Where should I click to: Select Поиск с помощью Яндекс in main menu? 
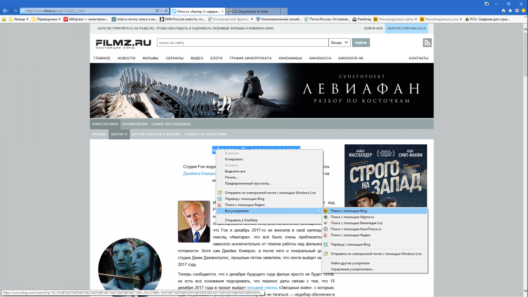269,205
